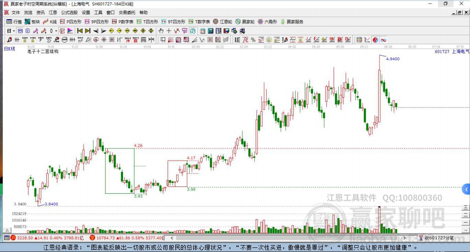Open the 文件 menu
470x252 pixels.
click(16, 12)
